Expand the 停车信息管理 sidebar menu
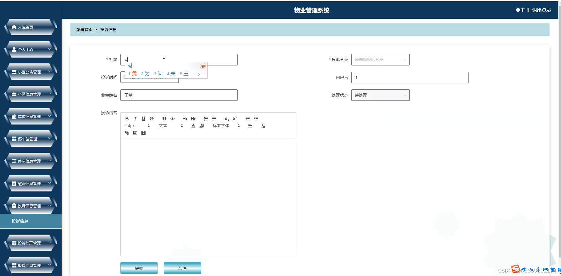The height and width of the screenshot is (276, 561). (x=31, y=161)
